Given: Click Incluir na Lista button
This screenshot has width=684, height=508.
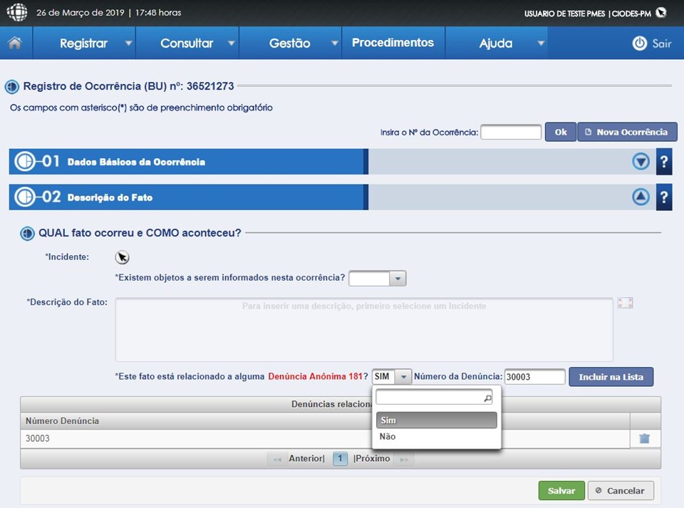Looking at the screenshot, I should (x=611, y=377).
